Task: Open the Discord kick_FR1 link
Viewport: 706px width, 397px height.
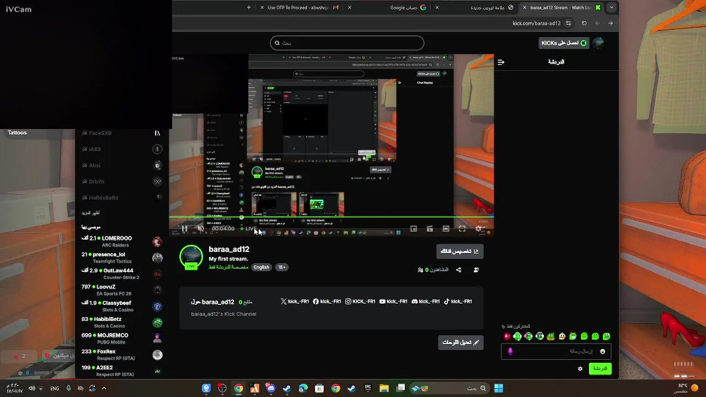Action: point(426,302)
